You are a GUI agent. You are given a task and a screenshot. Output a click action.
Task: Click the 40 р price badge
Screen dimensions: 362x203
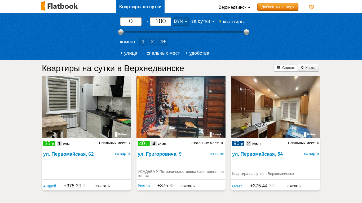tap(144, 144)
